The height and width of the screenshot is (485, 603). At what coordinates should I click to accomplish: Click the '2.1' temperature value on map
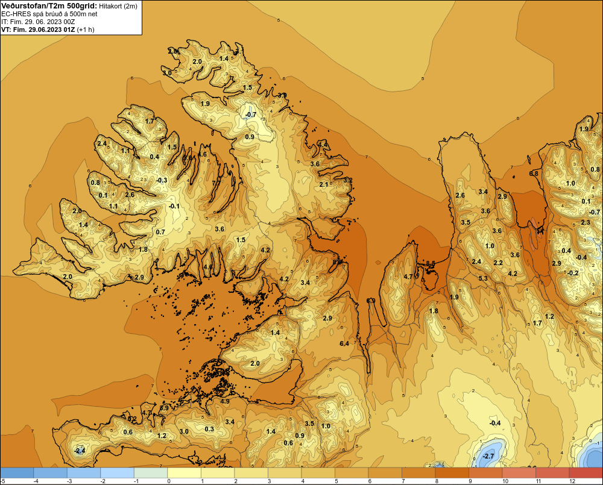point(324,184)
